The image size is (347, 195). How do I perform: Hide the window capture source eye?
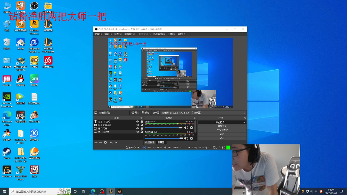coord(137,128)
